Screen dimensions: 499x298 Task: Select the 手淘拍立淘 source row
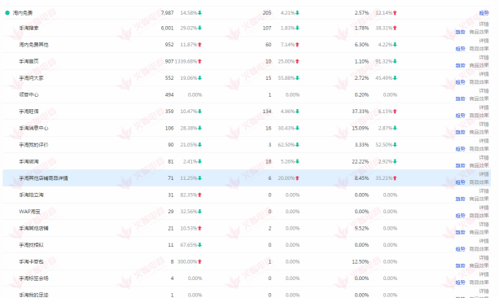click(247, 195)
